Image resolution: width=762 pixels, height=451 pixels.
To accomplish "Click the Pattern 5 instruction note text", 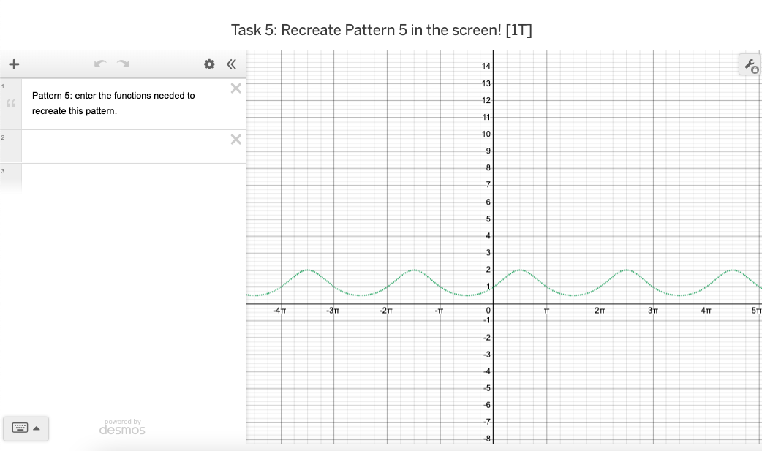I will point(113,103).
